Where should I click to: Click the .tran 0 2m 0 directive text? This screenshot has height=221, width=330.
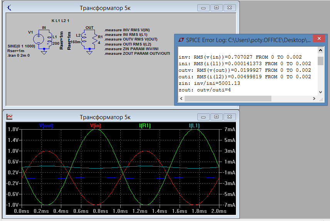tap(19, 56)
